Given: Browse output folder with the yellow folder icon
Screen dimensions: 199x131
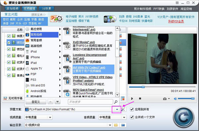Looking at the screenshot, I should click(116, 125).
